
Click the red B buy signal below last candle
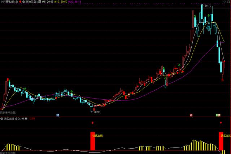click(x=222, y=80)
